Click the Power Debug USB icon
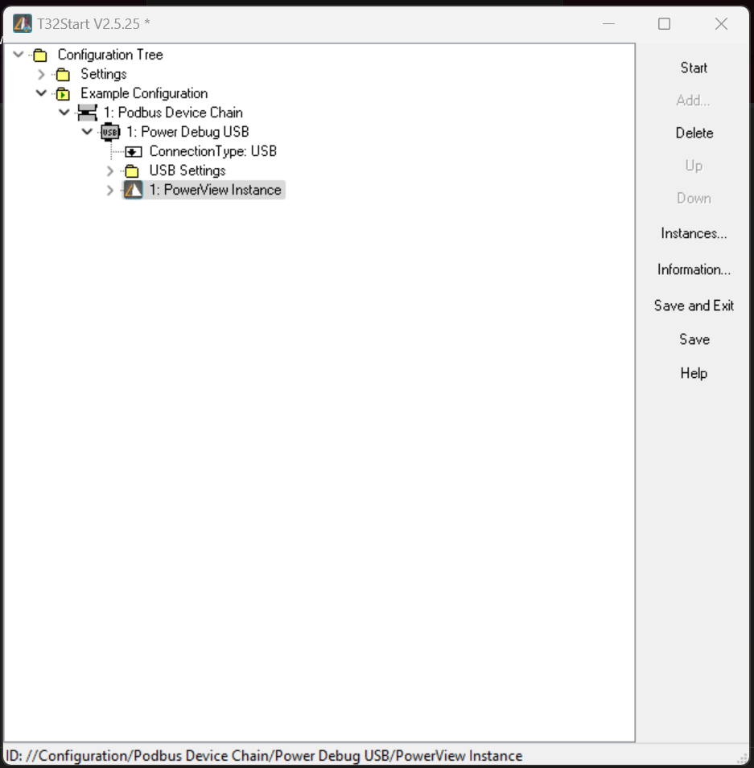The width and height of the screenshot is (754, 768). (x=109, y=132)
